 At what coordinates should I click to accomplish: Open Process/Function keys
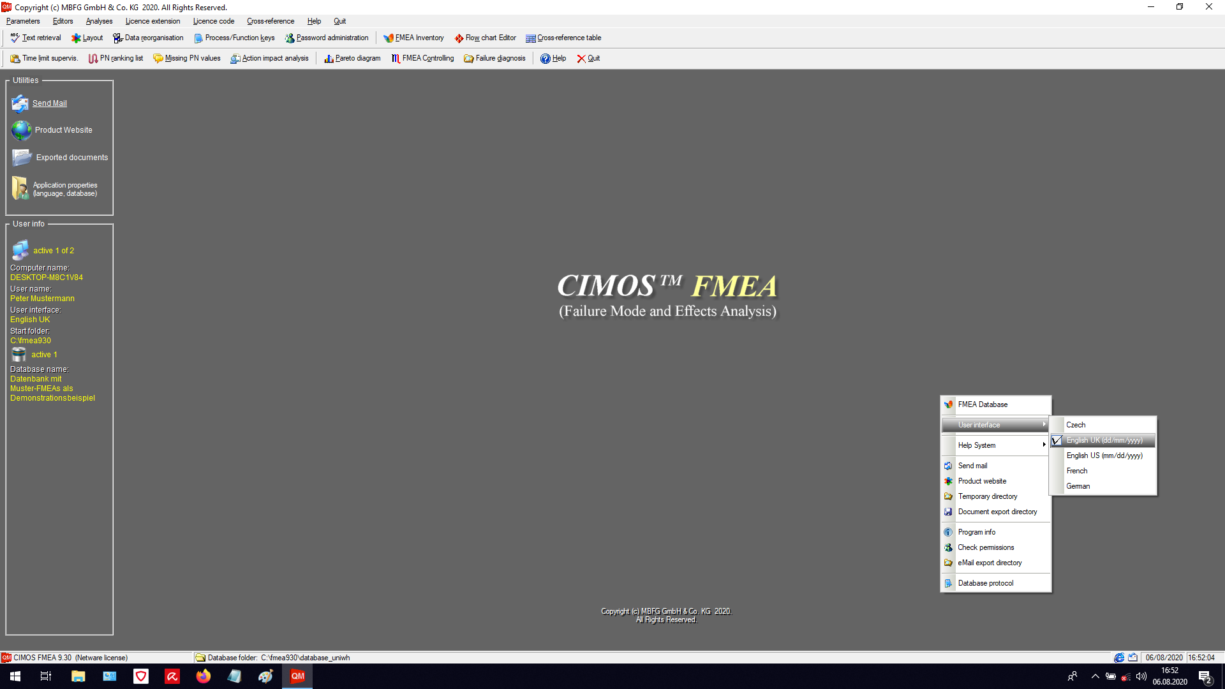pos(234,38)
